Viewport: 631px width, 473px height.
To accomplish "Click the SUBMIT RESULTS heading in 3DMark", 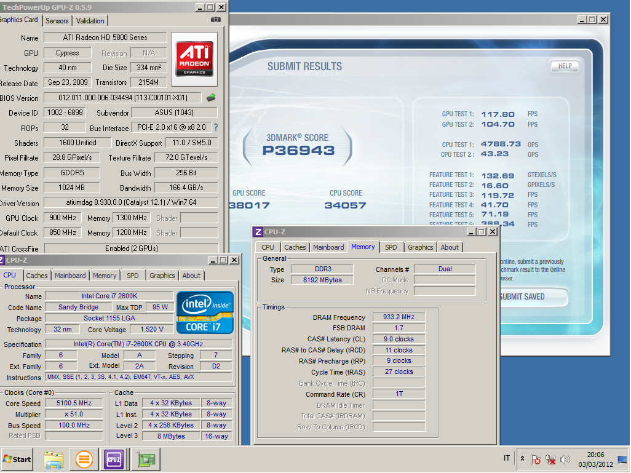I will coord(304,66).
